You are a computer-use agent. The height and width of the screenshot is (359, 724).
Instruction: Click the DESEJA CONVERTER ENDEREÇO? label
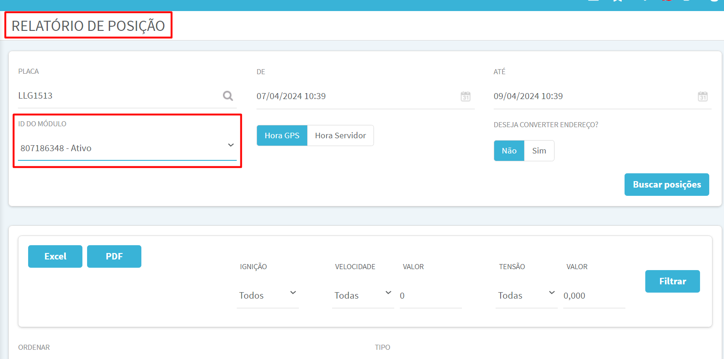pyautogui.click(x=546, y=125)
